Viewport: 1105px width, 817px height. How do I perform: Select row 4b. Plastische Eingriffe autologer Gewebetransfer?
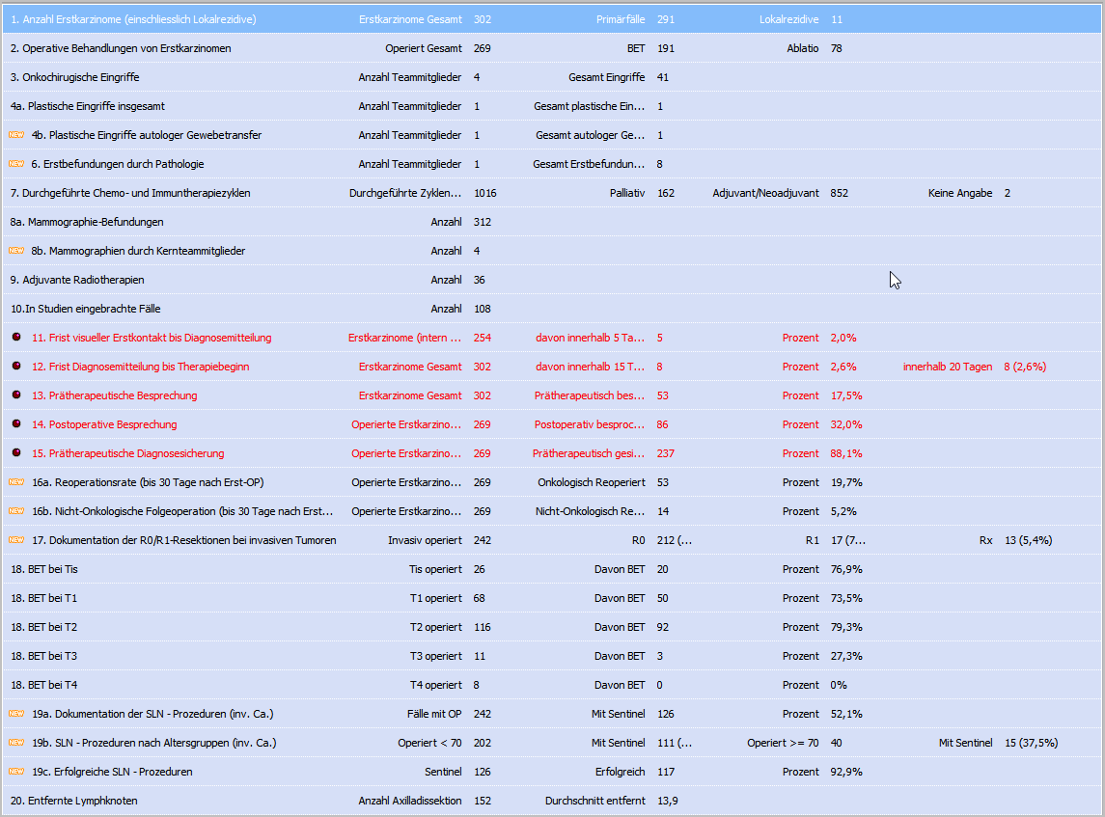551,134
